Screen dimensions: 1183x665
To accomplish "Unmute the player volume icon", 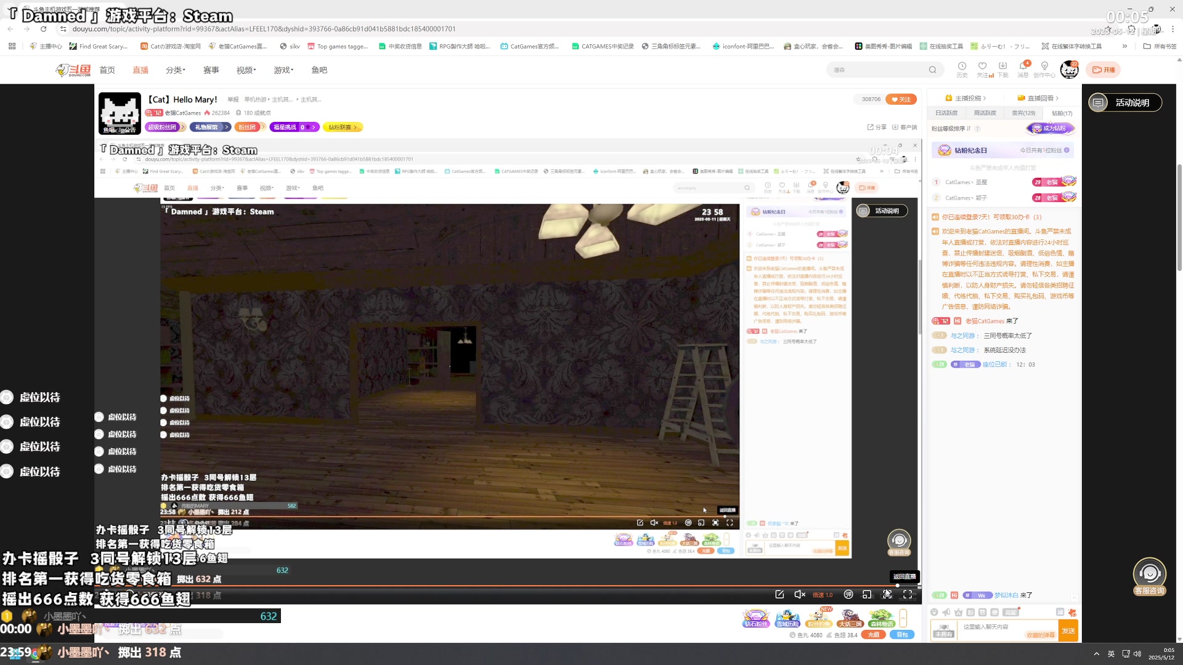I will [x=800, y=594].
